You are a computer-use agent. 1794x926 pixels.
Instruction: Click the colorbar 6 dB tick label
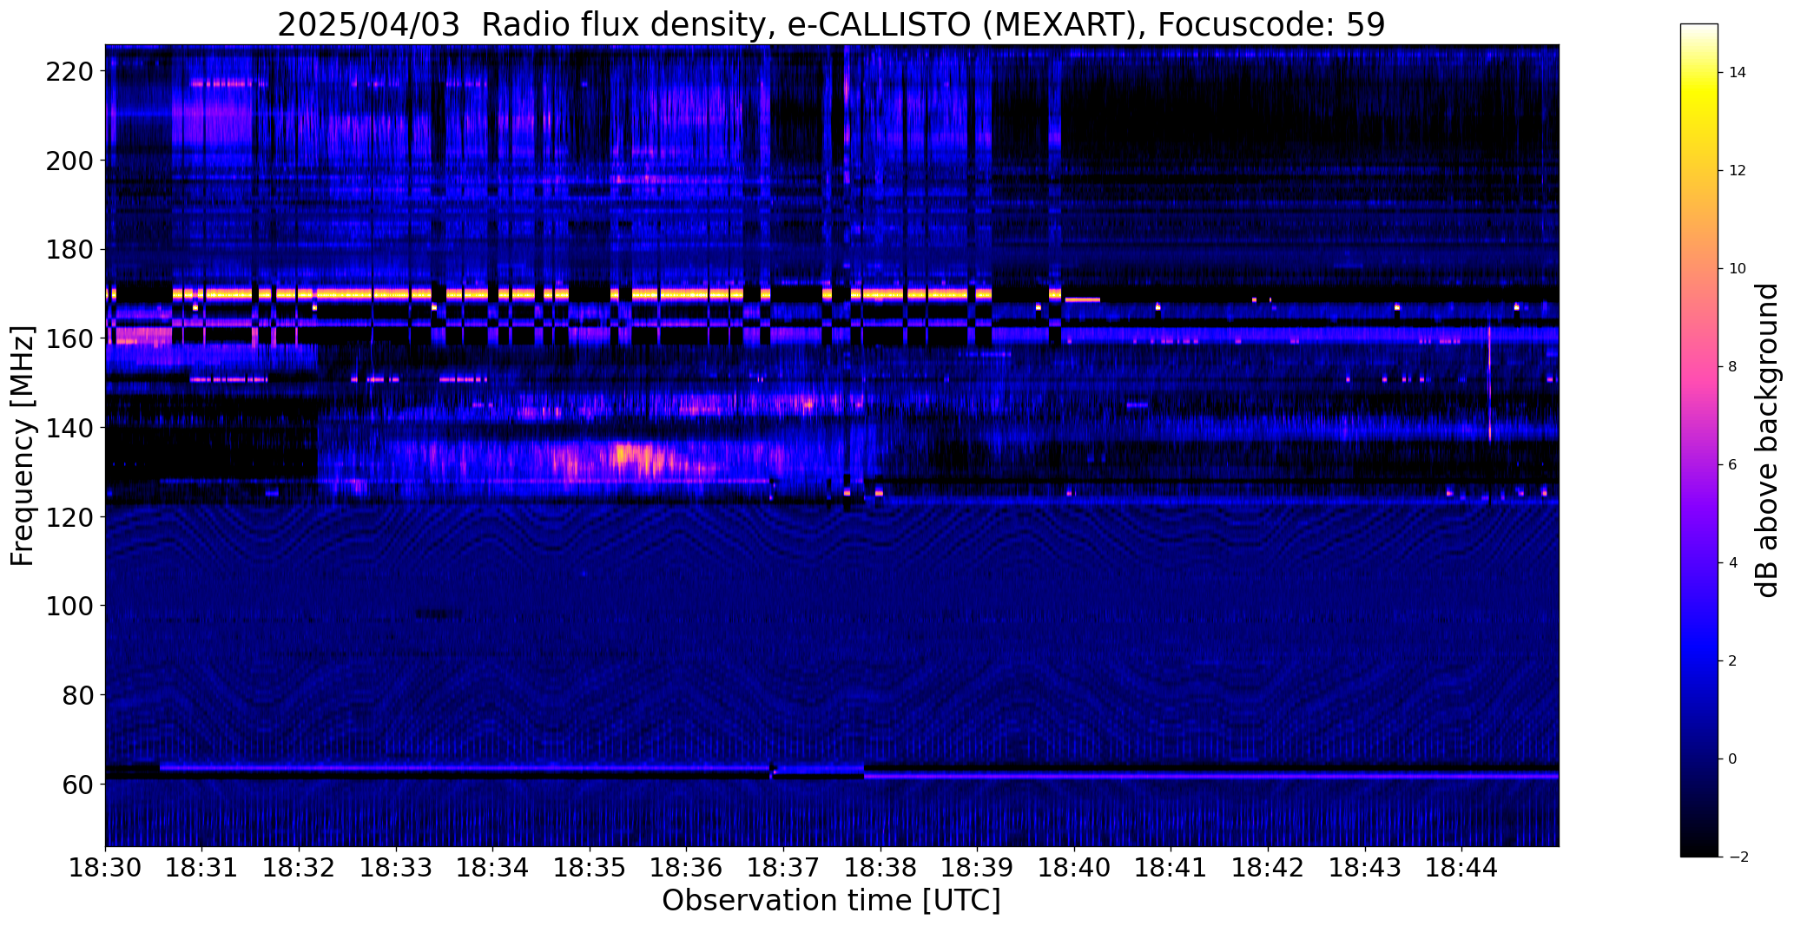[1732, 465]
